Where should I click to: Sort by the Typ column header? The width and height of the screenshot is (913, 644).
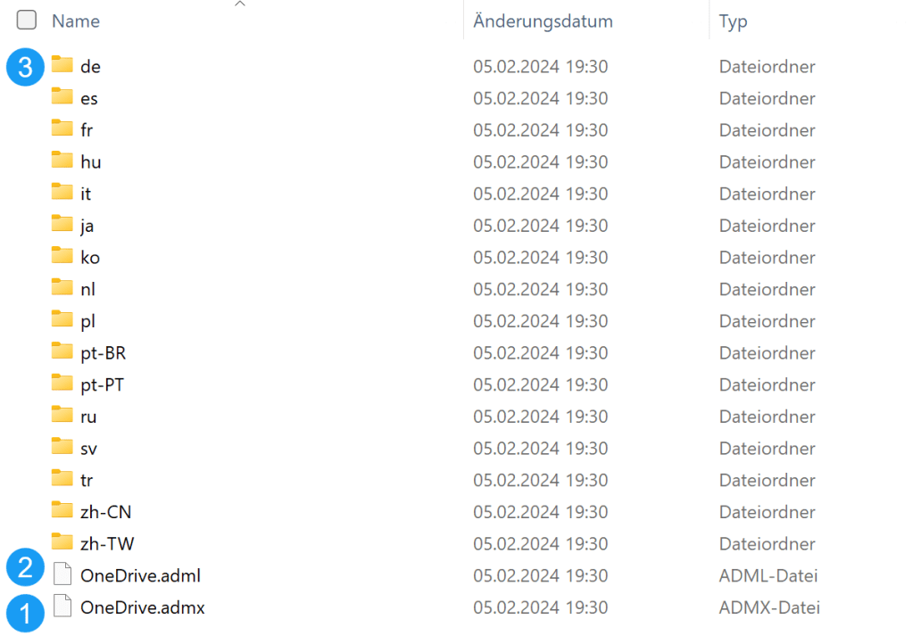733,21
